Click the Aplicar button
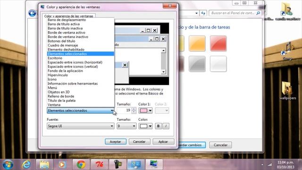 click(163, 142)
